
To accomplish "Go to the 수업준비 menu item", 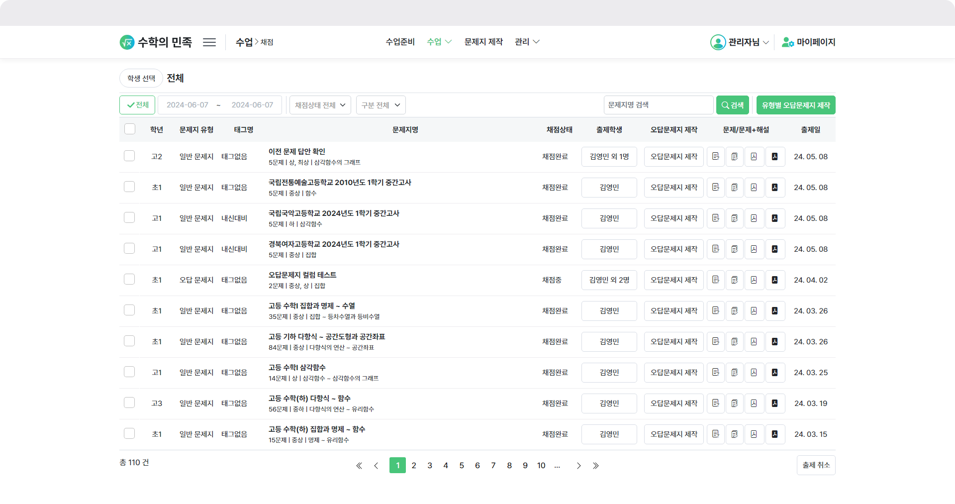I will (400, 42).
